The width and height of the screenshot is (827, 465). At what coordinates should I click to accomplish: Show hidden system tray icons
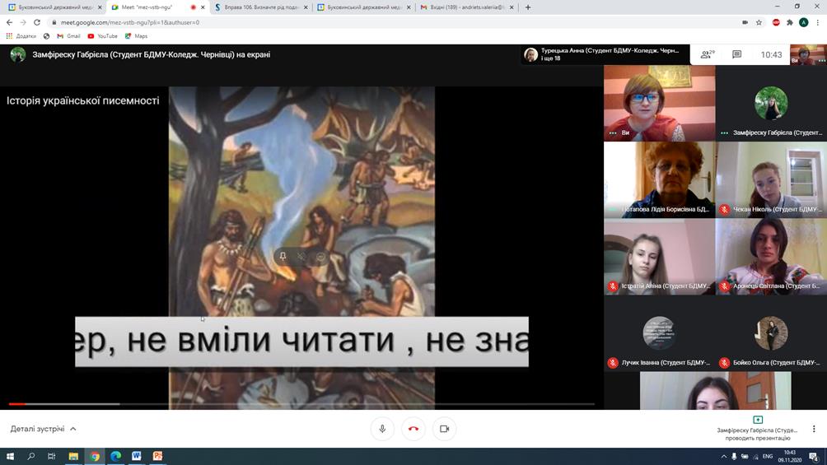pos(723,456)
